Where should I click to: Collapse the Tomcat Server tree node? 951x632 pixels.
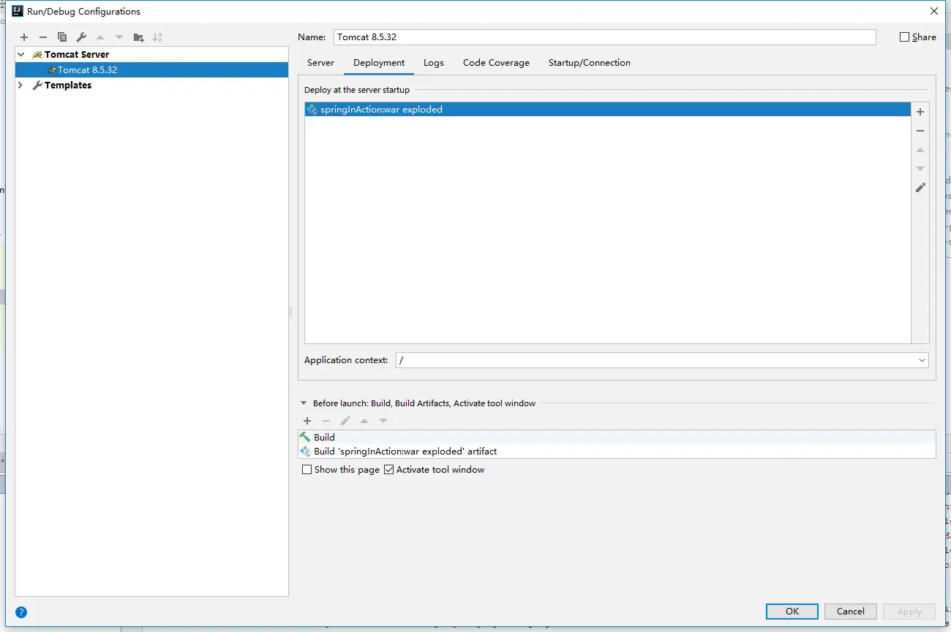(x=21, y=55)
